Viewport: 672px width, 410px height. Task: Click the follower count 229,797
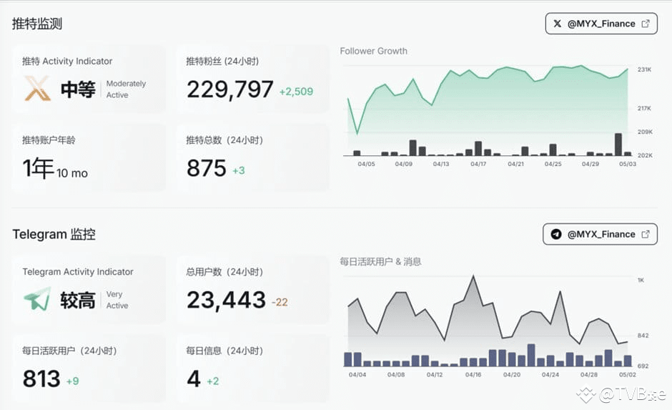point(229,89)
